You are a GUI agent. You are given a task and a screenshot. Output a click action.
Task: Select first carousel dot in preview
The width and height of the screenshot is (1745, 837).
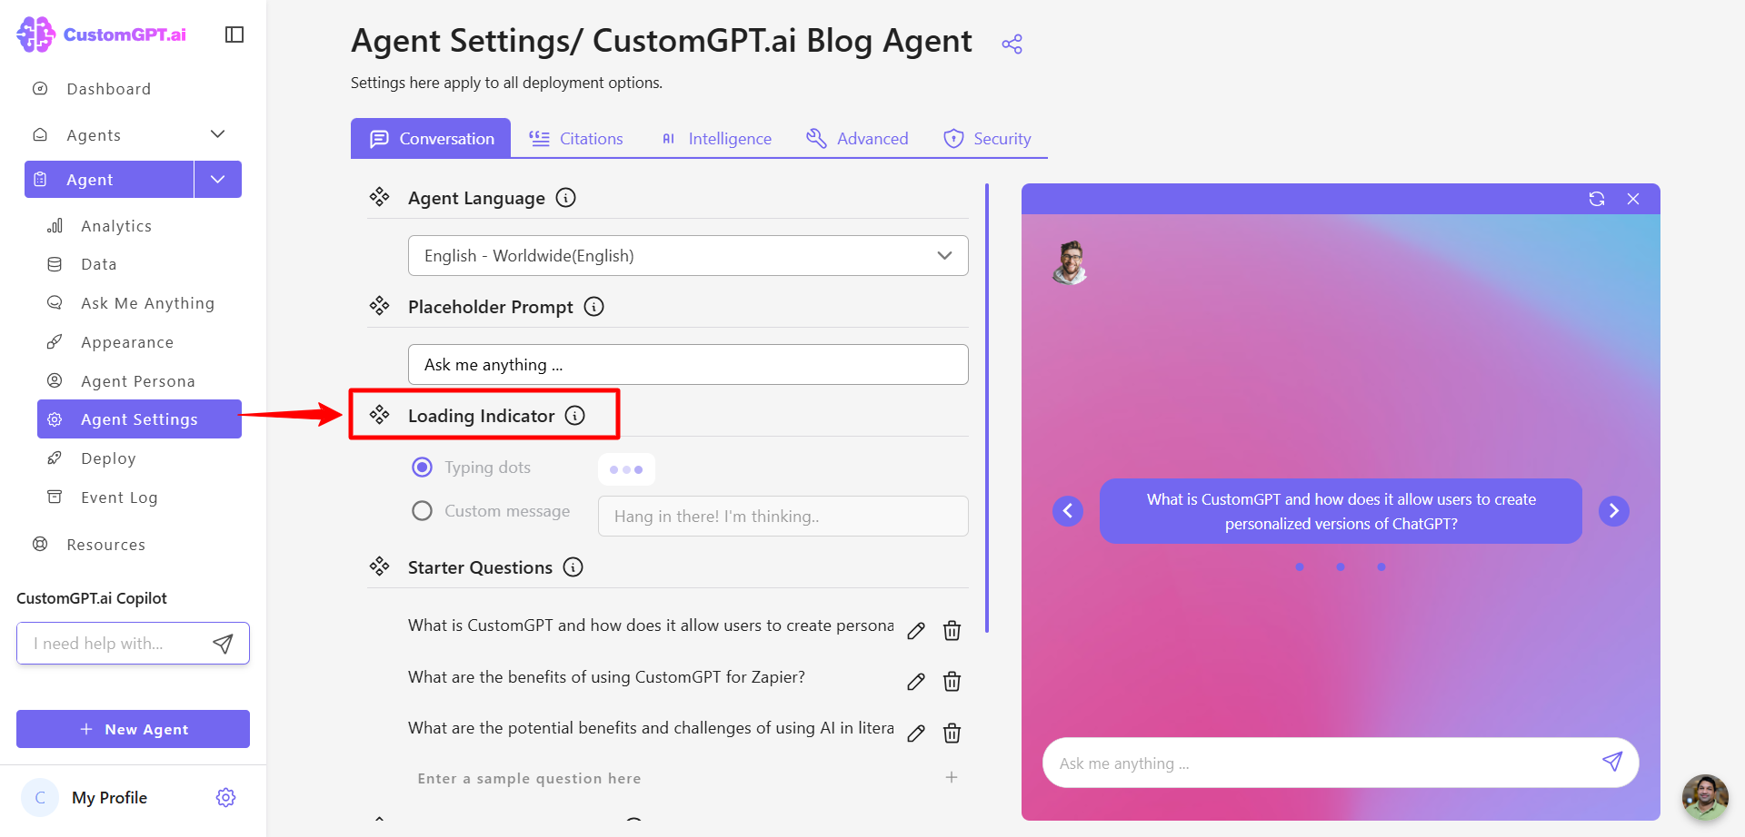(x=1300, y=567)
